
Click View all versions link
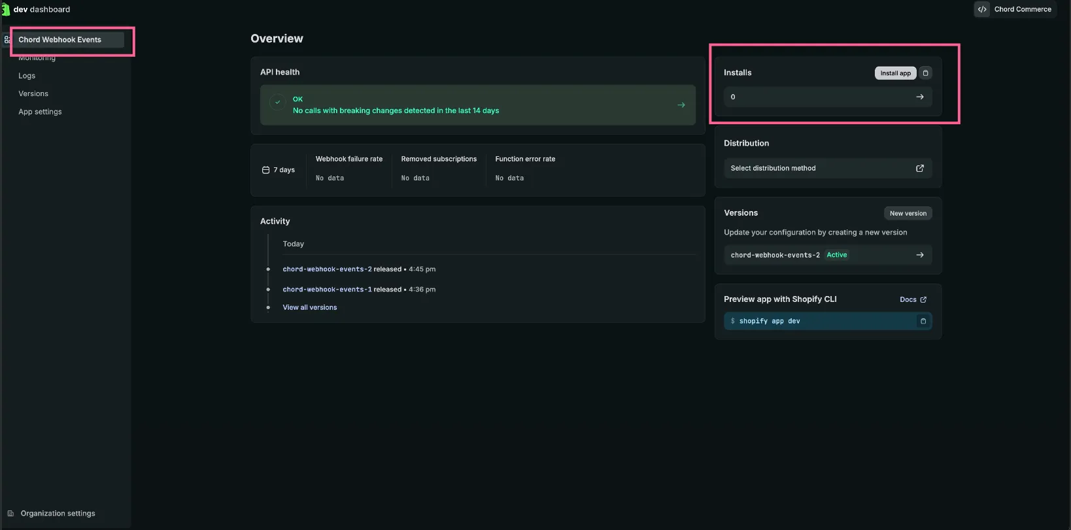point(310,307)
